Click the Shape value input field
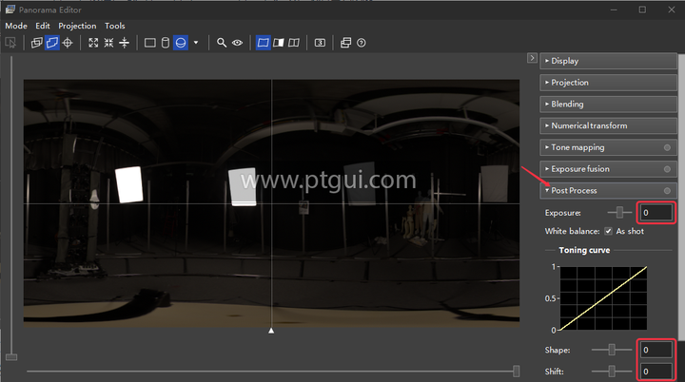This screenshot has height=382, width=685. (x=656, y=350)
